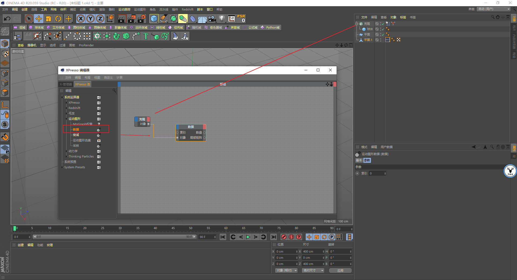This screenshot has width=517, height=280.
Task: Toggle the enabled checkmark for 克隆 object
Action: (383, 24)
